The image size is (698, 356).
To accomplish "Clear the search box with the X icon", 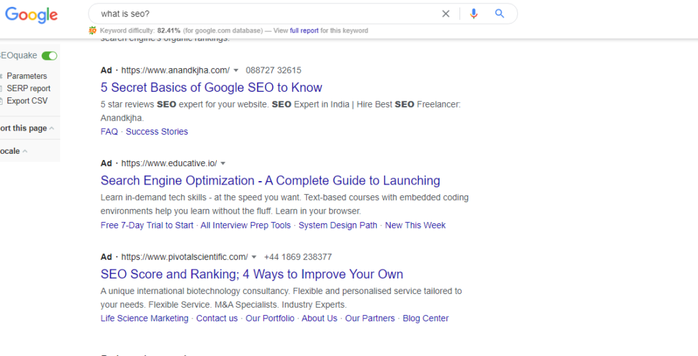I will 446,14.
